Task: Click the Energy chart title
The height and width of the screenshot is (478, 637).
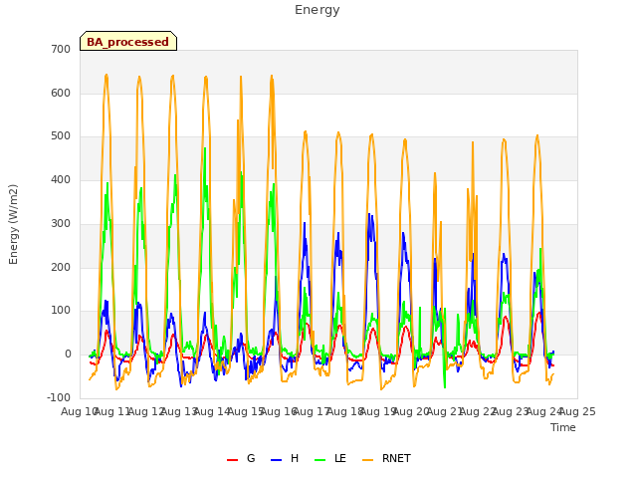Action: 318,10
